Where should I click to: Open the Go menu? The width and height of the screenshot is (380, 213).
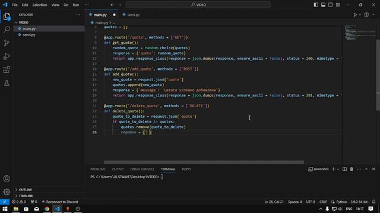point(66,5)
